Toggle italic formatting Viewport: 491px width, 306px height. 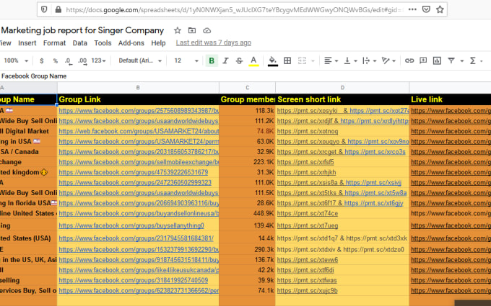(x=225, y=60)
